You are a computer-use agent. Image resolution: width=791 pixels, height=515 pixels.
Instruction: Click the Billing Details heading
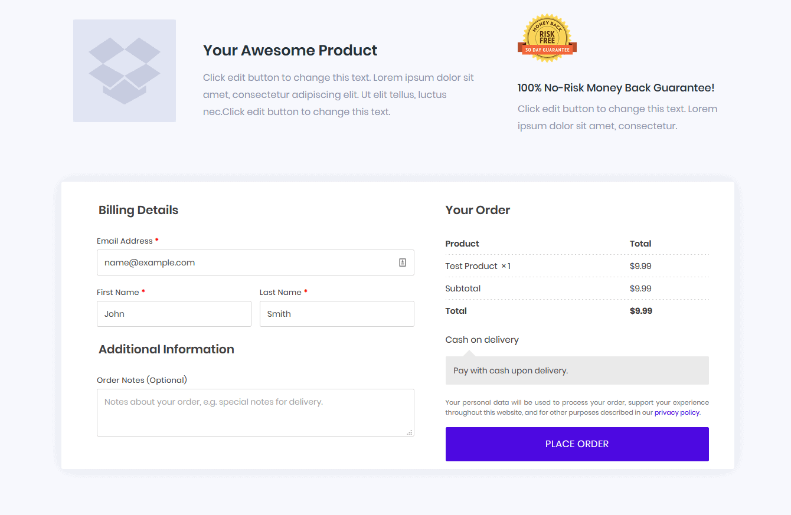139,210
